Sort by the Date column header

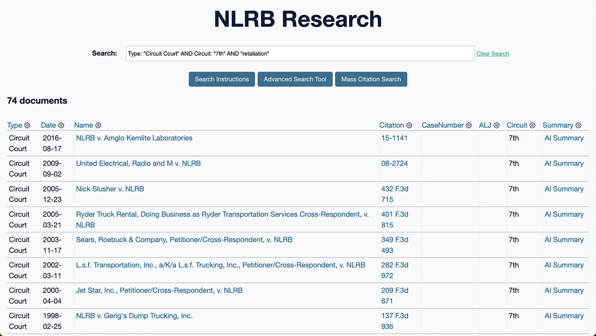(48, 125)
